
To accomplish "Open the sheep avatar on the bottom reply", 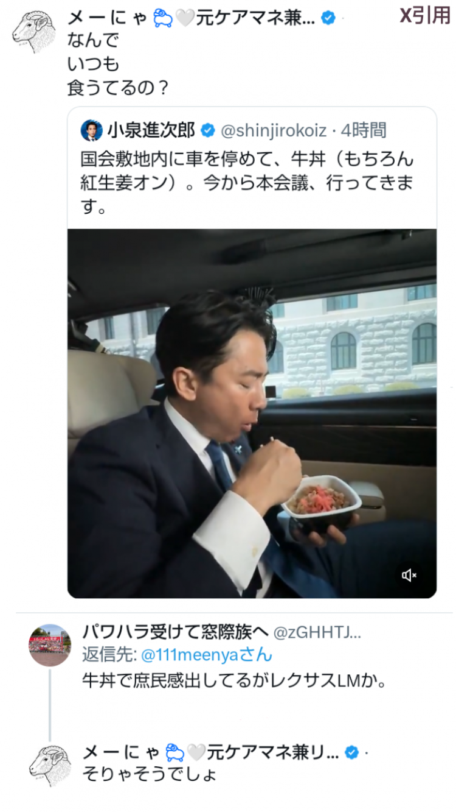I will [50, 765].
